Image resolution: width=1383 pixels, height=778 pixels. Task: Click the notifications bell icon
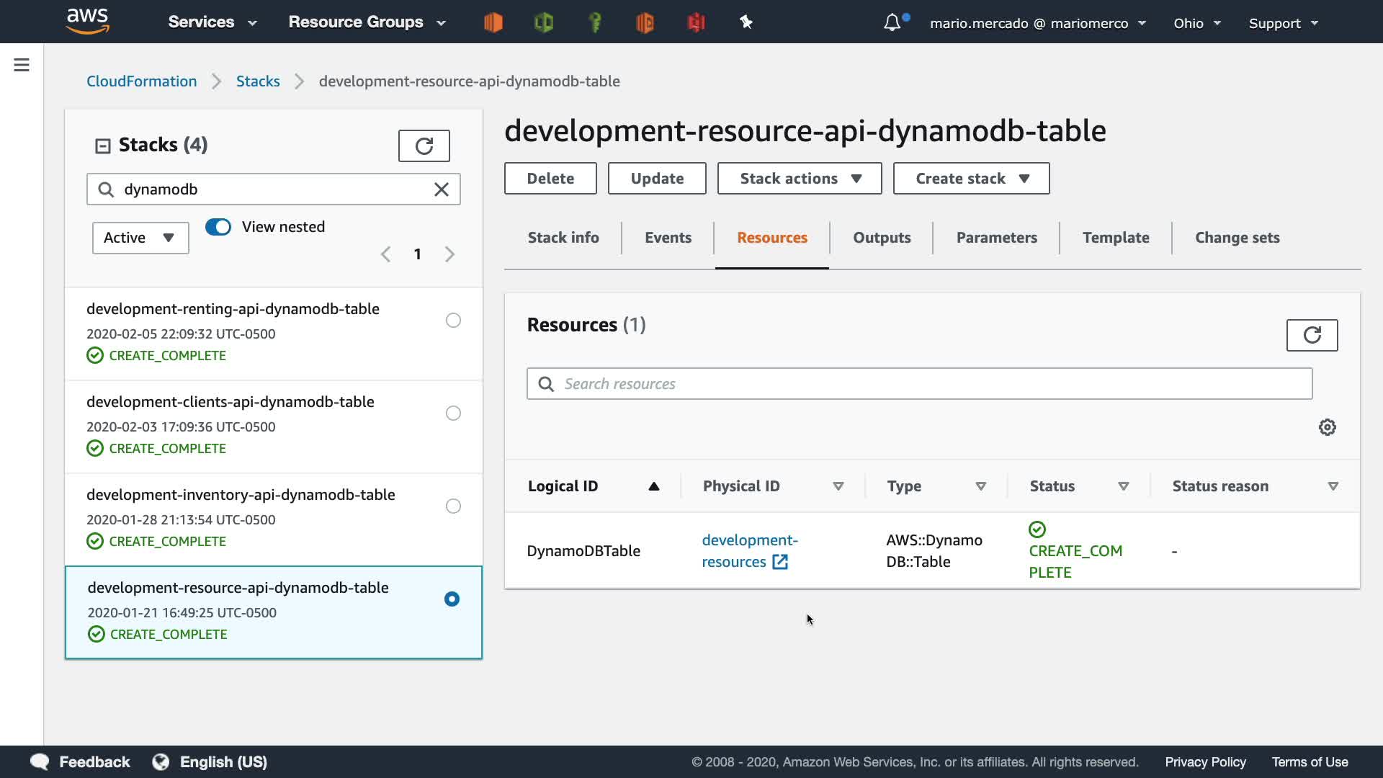[892, 23]
